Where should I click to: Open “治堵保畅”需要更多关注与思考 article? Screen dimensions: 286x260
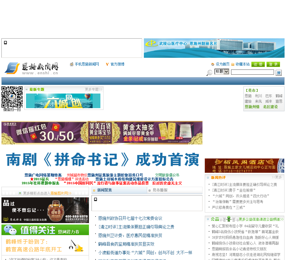coord(237,202)
